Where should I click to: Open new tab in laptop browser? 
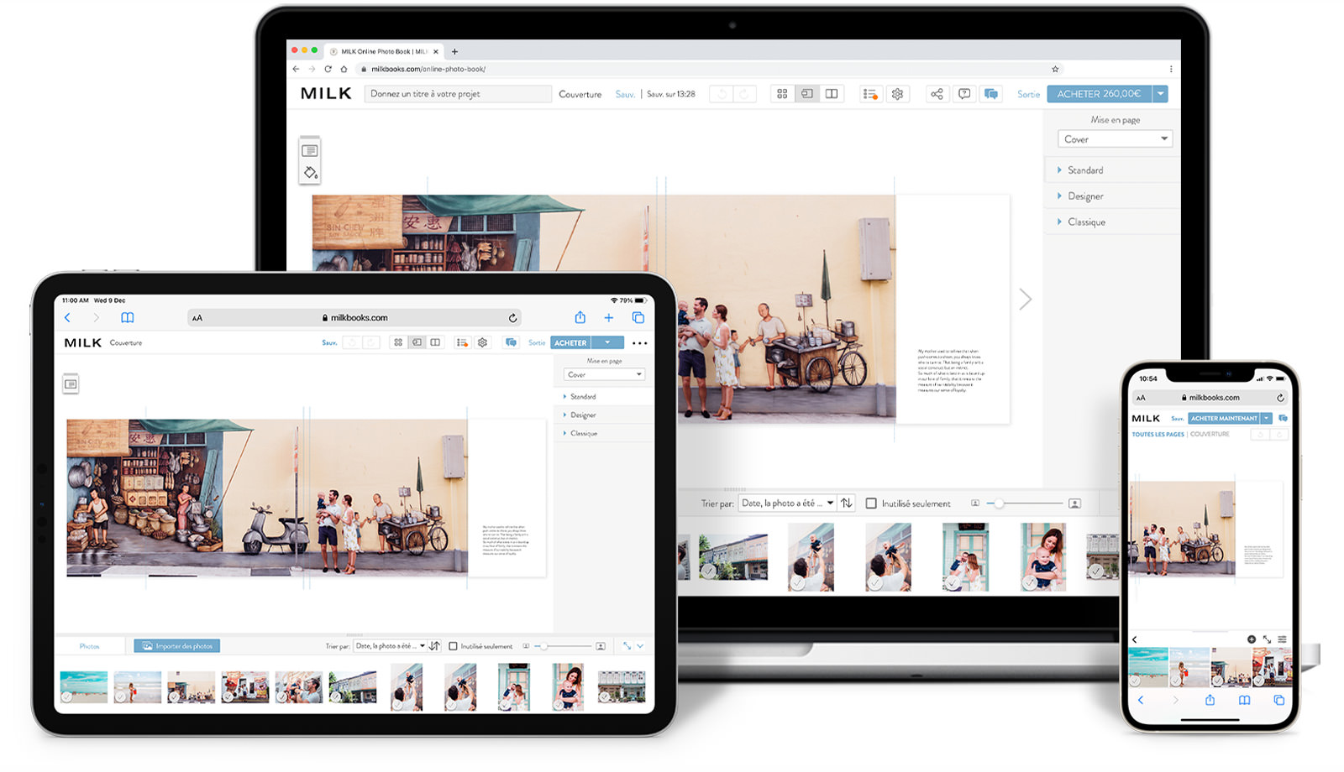pyautogui.click(x=454, y=51)
